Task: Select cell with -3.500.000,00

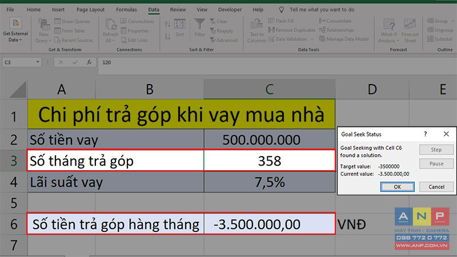Action: click(270, 224)
